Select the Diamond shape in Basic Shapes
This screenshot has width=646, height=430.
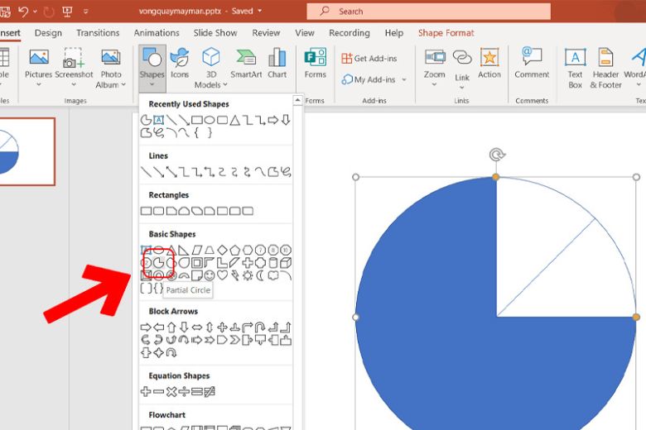pos(222,250)
